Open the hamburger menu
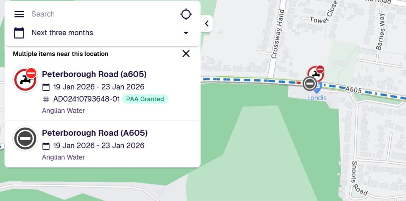The height and width of the screenshot is (201, 406). point(19,14)
